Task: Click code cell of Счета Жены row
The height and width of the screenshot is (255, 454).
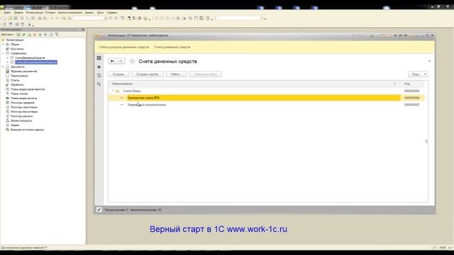Action: point(411,91)
